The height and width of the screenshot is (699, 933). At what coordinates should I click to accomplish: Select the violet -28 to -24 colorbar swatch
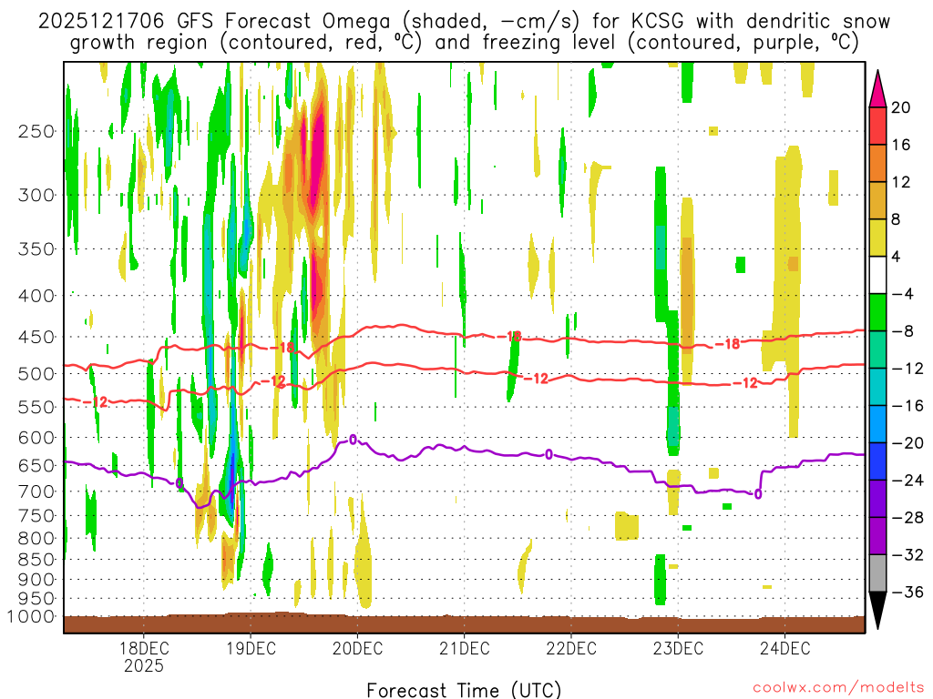(x=877, y=499)
